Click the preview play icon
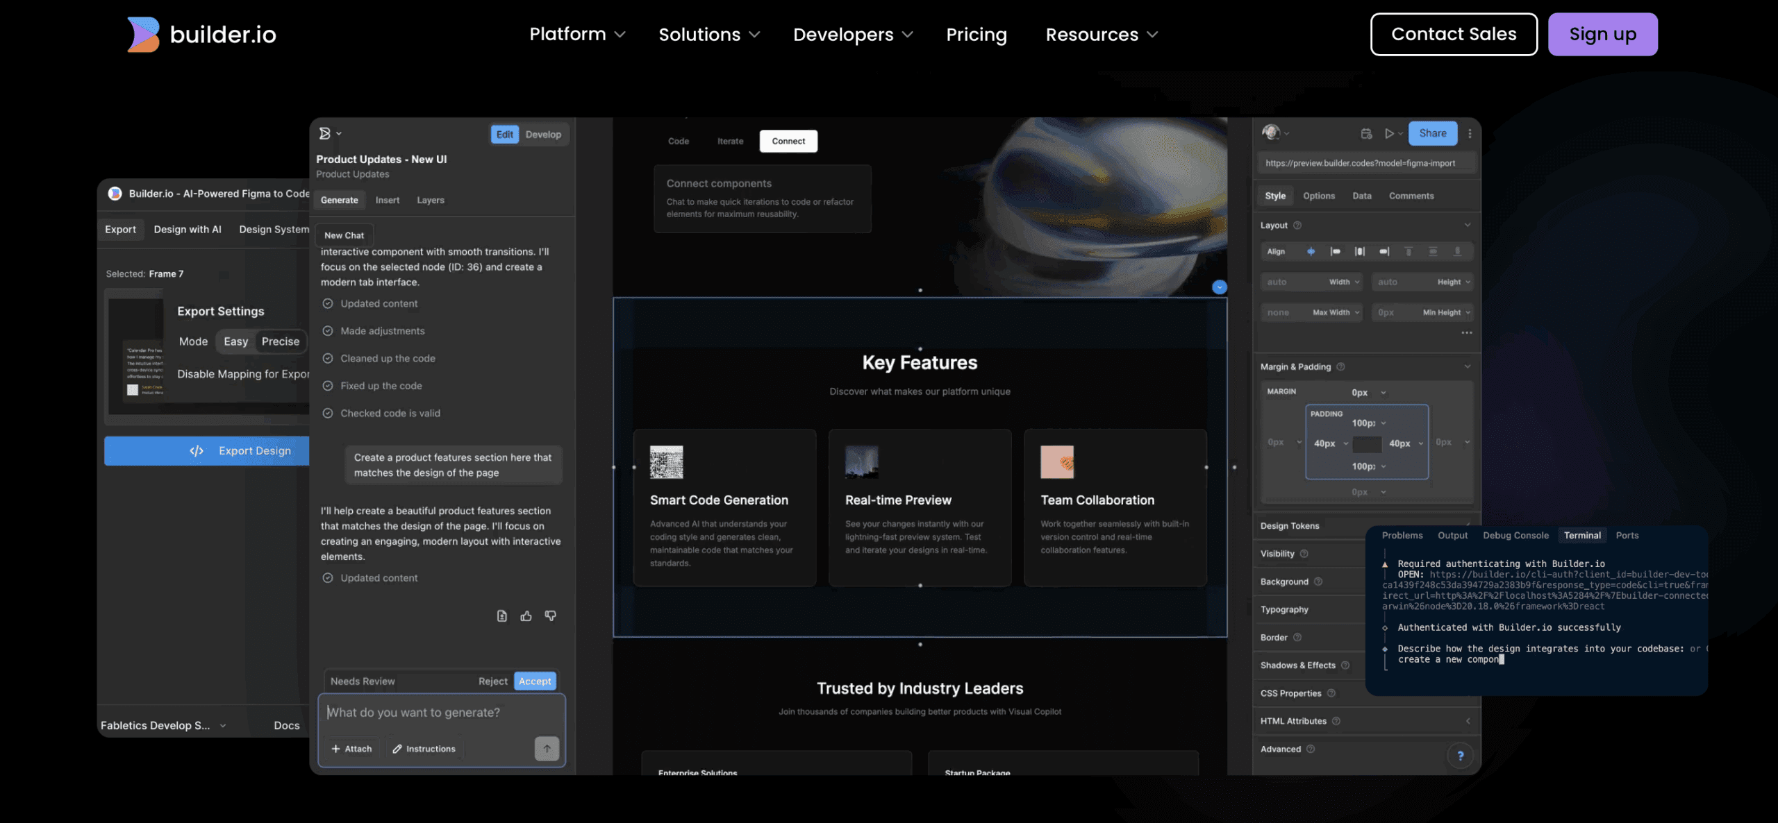Screen dimensions: 1778x823 click(1389, 133)
